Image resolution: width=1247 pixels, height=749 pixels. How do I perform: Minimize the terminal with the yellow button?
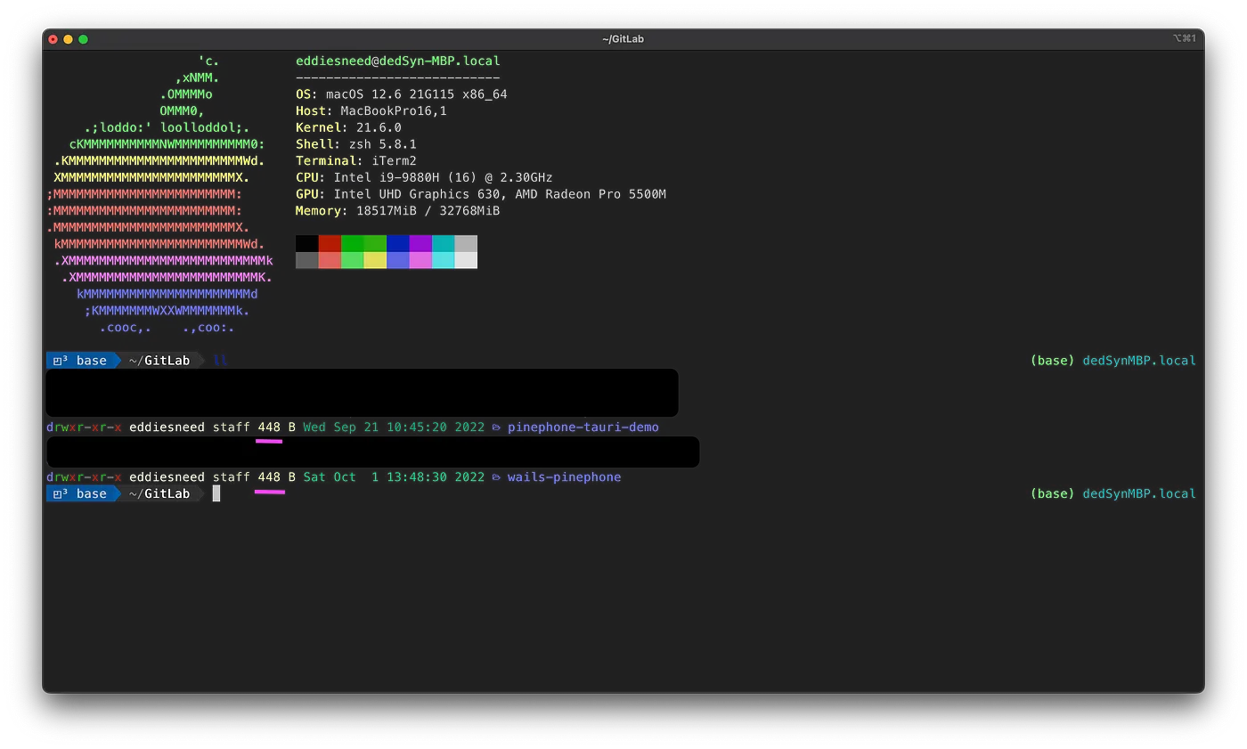[69, 39]
